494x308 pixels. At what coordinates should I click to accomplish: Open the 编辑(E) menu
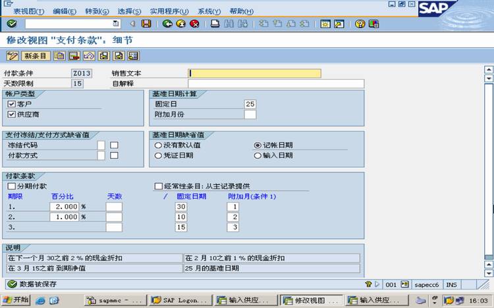pyautogui.click(x=65, y=11)
